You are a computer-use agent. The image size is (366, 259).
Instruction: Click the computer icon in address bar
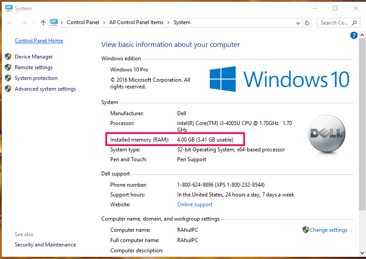coord(54,22)
